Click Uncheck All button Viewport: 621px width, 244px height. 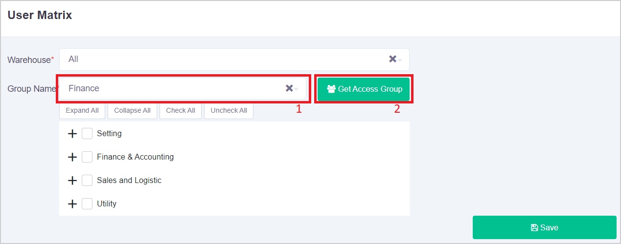point(229,110)
